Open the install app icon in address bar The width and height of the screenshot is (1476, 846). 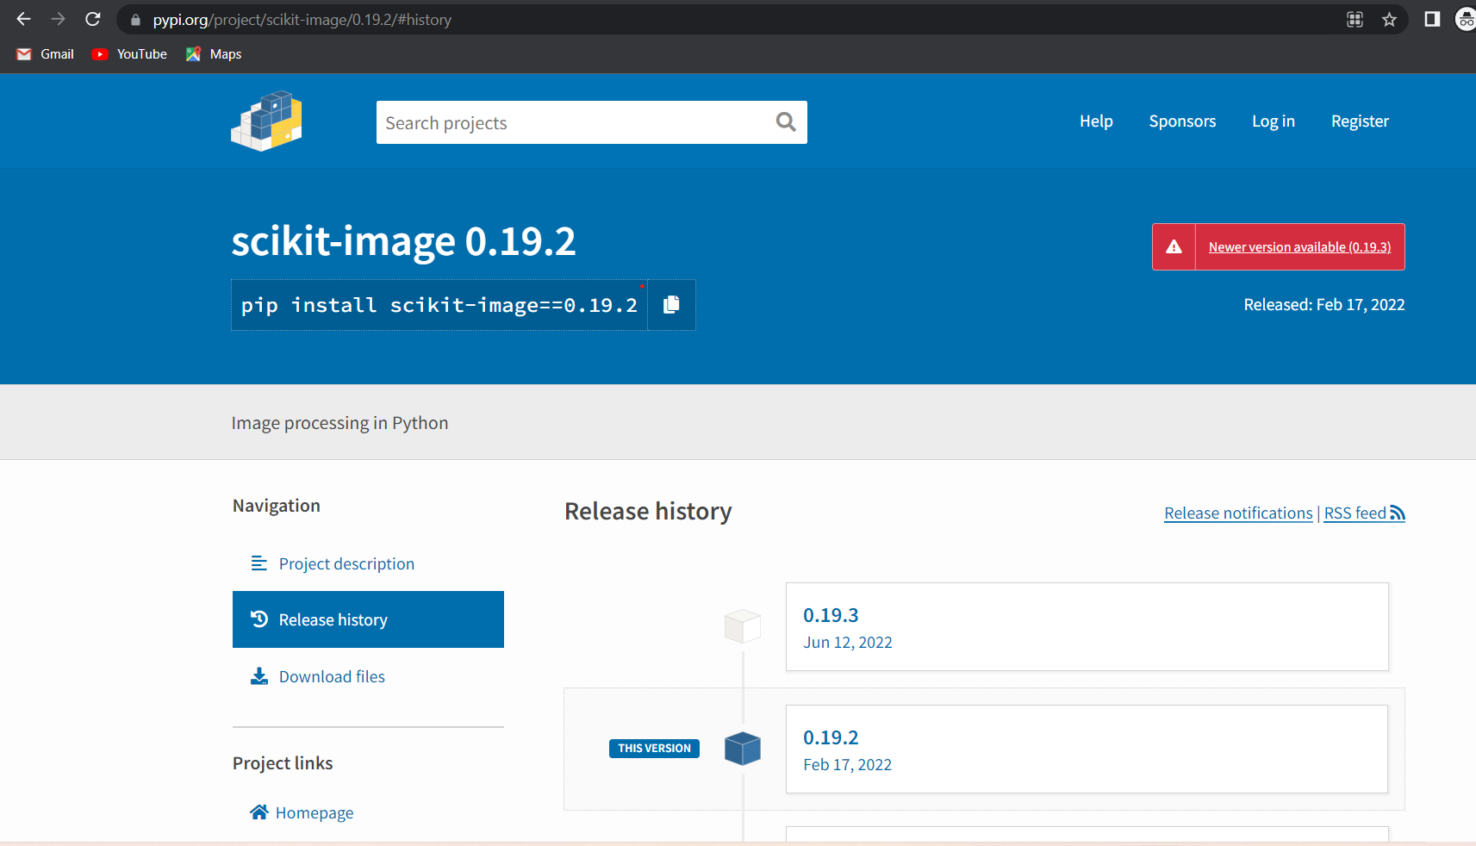coord(1355,19)
